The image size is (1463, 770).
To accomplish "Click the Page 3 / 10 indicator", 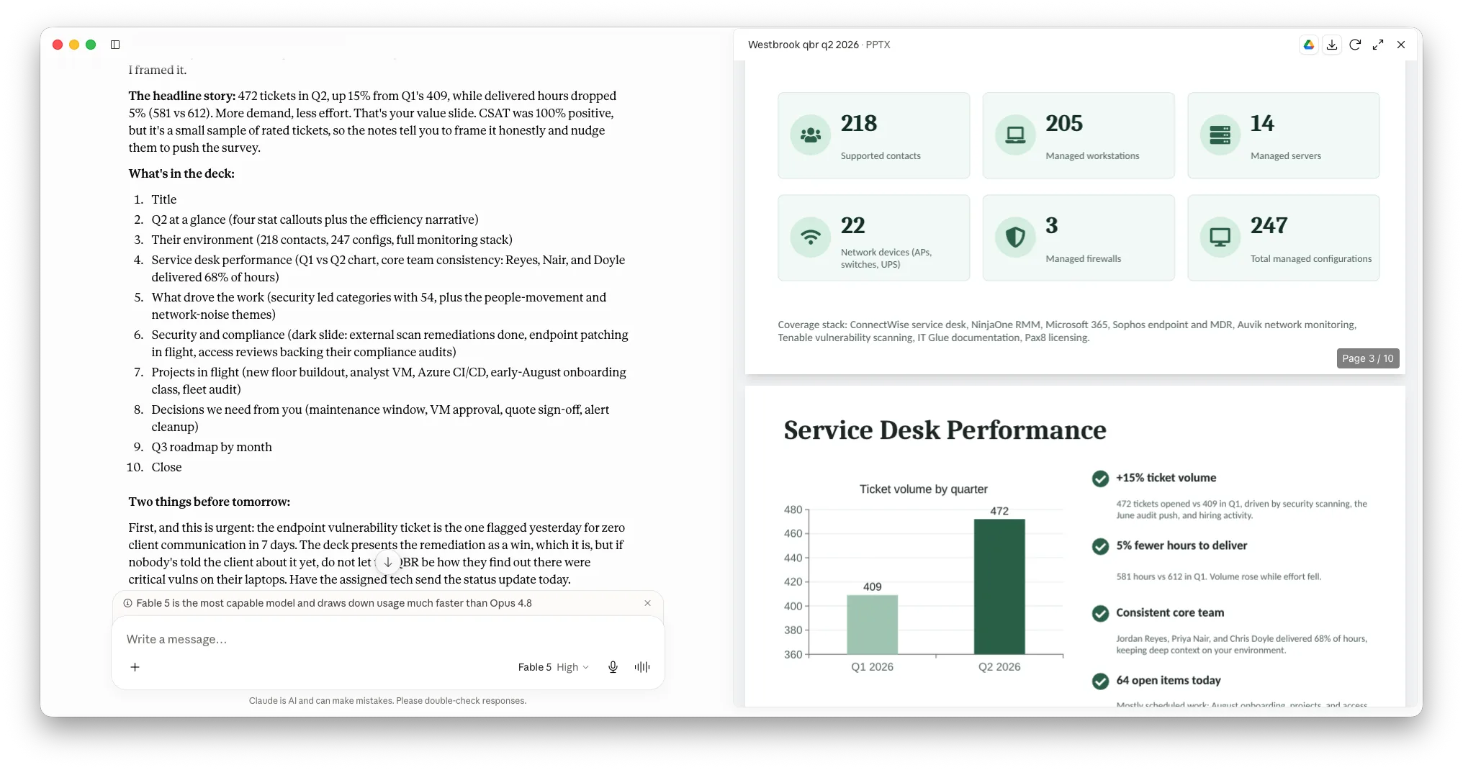I will coord(1367,358).
